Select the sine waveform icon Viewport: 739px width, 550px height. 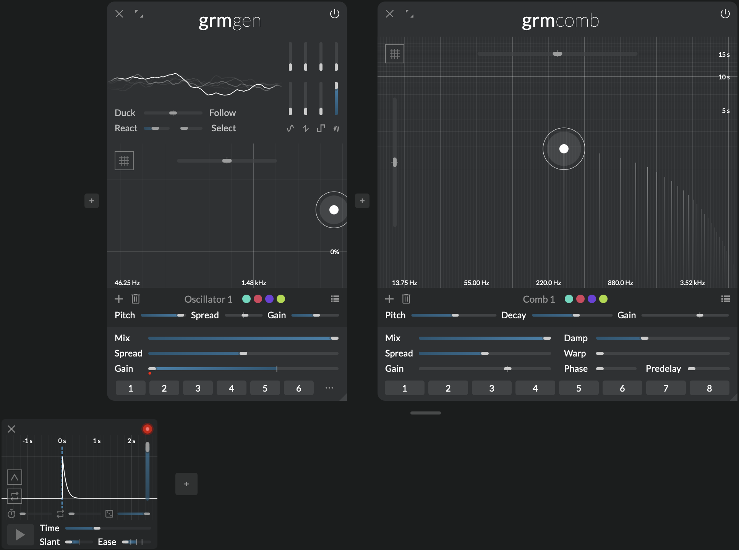tap(290, 128)
